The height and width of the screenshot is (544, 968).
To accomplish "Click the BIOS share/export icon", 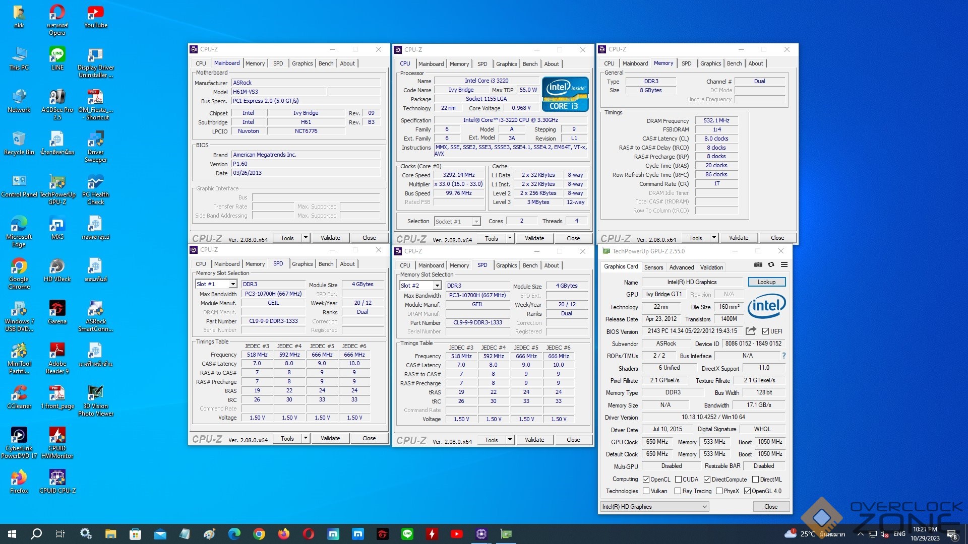I will (x=751, y=331).
